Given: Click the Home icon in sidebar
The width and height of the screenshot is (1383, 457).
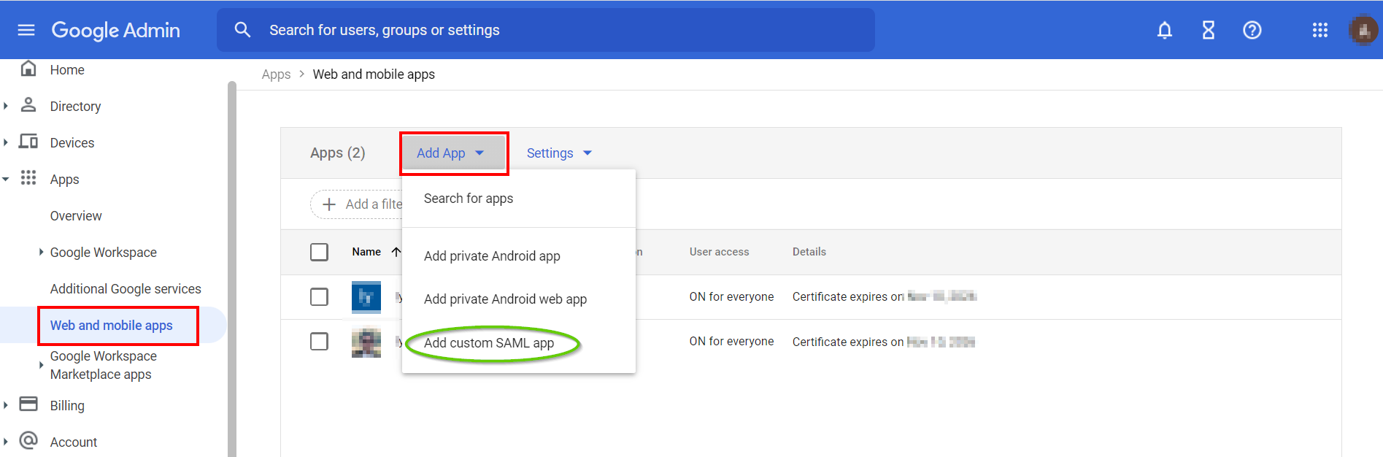Looking at the screenshot, I should (28, 69).
